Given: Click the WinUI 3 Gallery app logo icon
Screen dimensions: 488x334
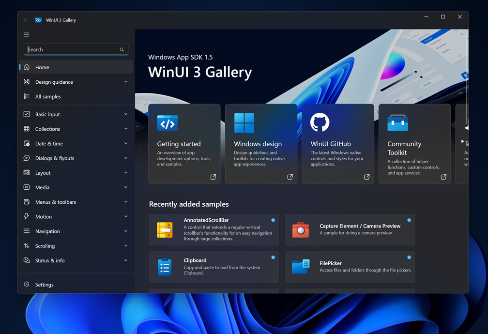Looking at the screenshot, I should coord(38,20).
